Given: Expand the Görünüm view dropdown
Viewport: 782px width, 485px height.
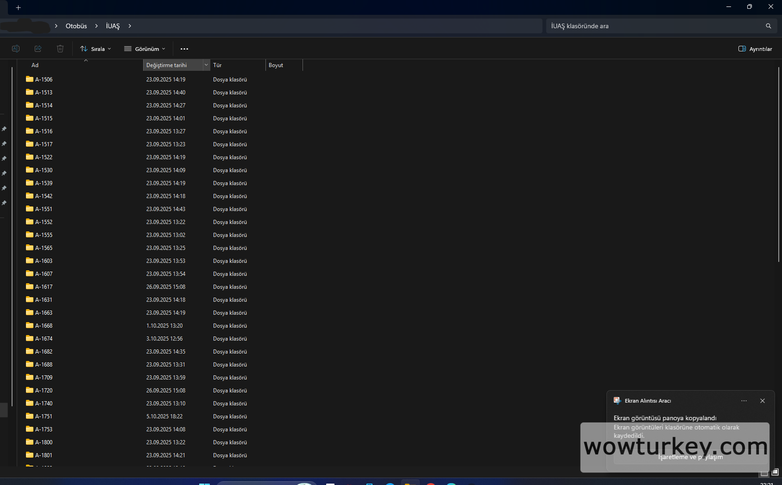Looking at the screenshot, I should (145, 49).
